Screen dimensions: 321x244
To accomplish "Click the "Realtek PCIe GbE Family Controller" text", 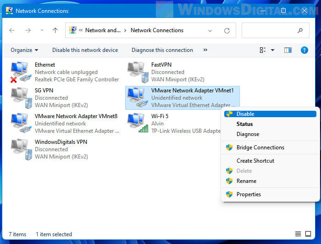I will click(x=77, y=79).
